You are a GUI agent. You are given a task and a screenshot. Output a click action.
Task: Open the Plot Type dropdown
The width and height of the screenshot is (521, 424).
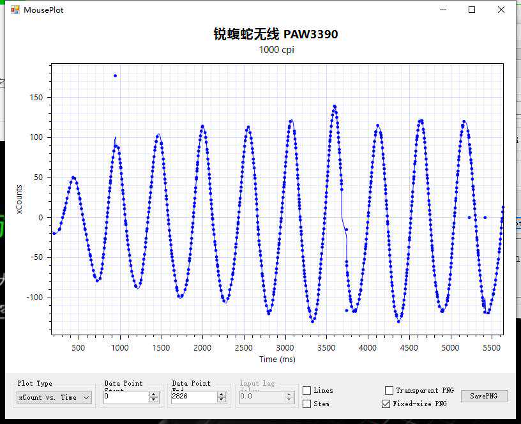(x=54, y=397)
